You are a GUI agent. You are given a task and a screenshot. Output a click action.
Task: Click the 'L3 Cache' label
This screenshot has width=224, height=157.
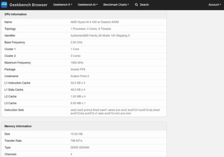tap(10, 103)
